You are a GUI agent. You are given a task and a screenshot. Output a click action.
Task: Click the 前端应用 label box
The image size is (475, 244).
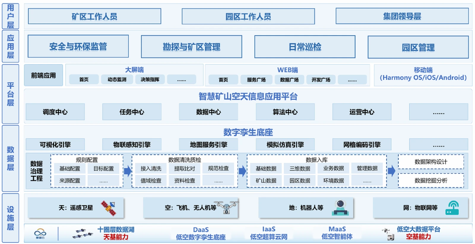[43, 75]
